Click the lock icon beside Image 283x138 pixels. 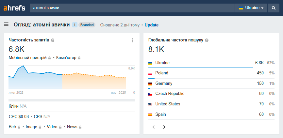pos(40,127)
